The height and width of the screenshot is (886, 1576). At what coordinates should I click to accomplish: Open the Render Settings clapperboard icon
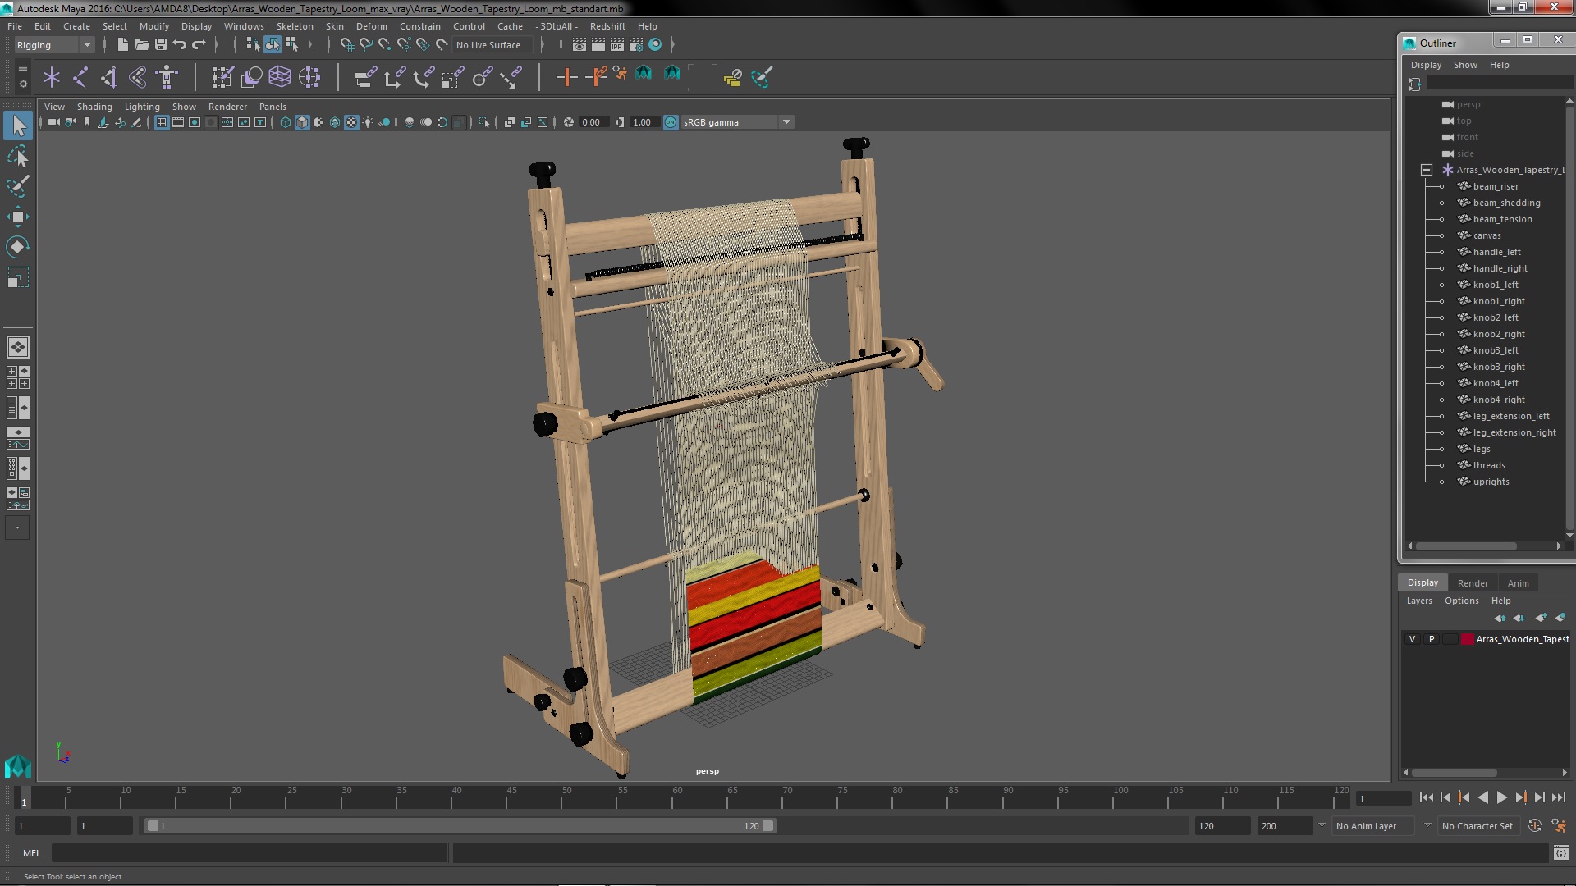(x=636, y=45)
